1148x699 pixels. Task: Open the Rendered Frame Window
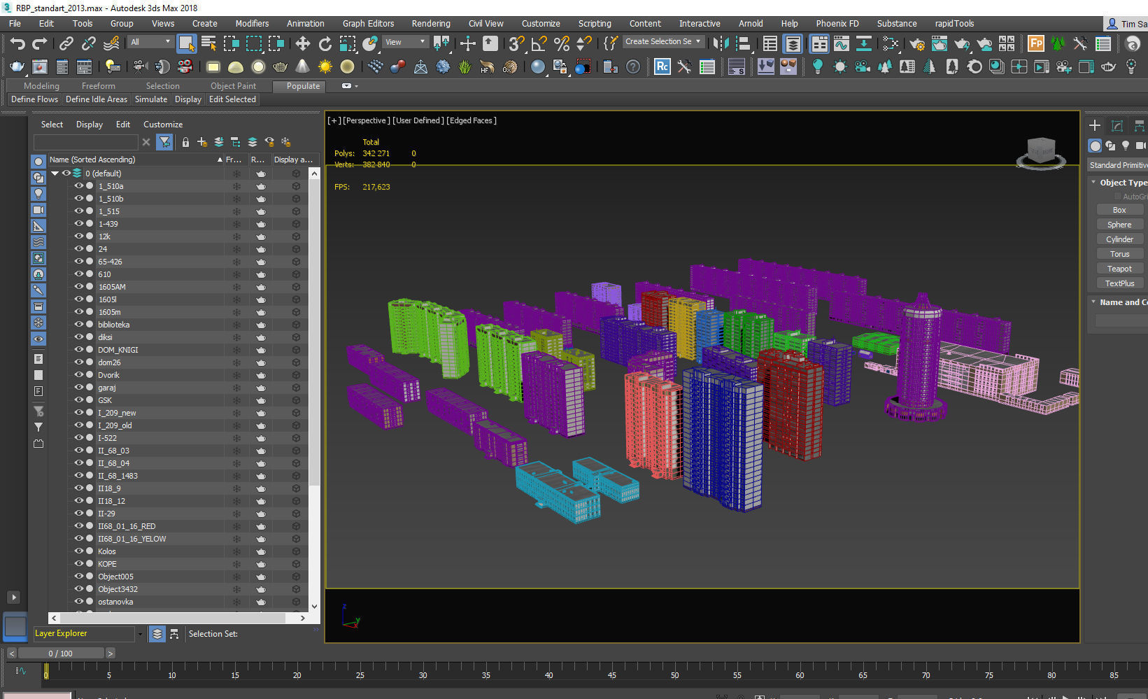(939, 43)
